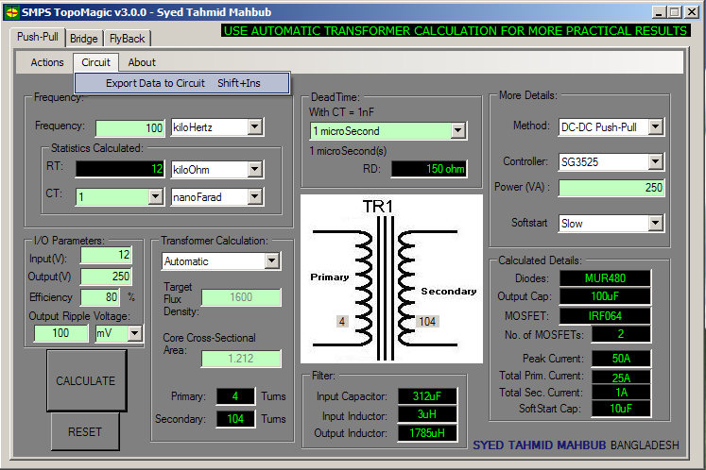Maximize the SMPS TopoMagic window
706x470 pixels.
pos(675,12)
